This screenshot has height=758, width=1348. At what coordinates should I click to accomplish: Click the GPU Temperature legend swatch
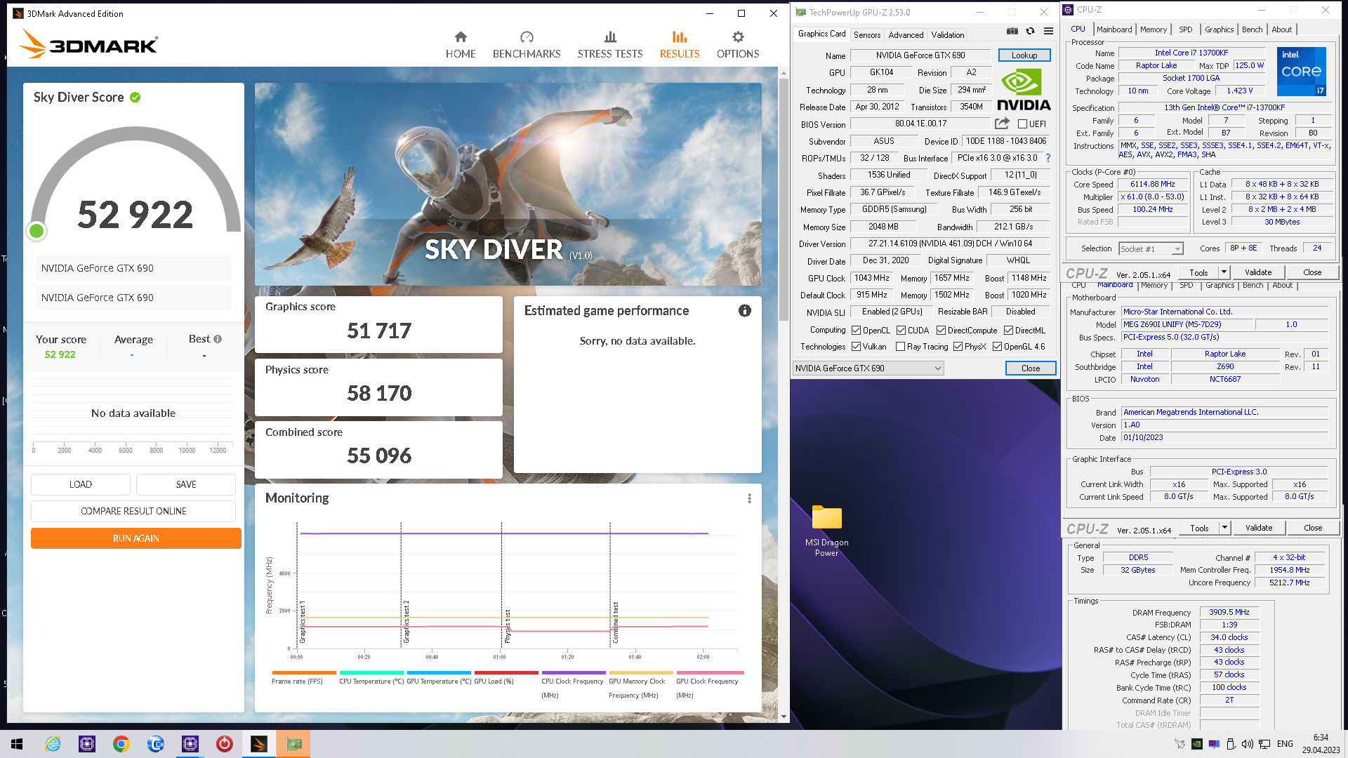[439, 673]
